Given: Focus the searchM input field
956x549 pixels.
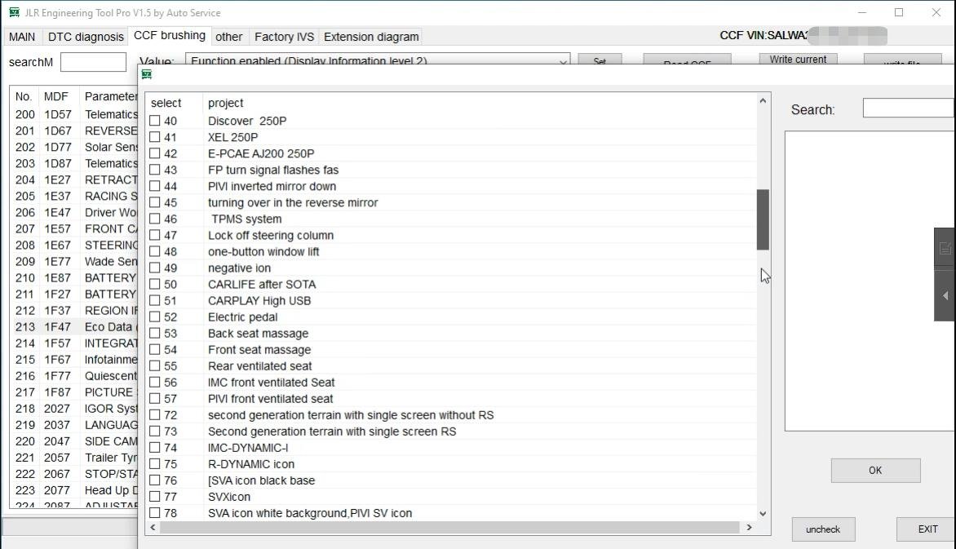Looking at the screenshot, I should (x=93, y=62).
